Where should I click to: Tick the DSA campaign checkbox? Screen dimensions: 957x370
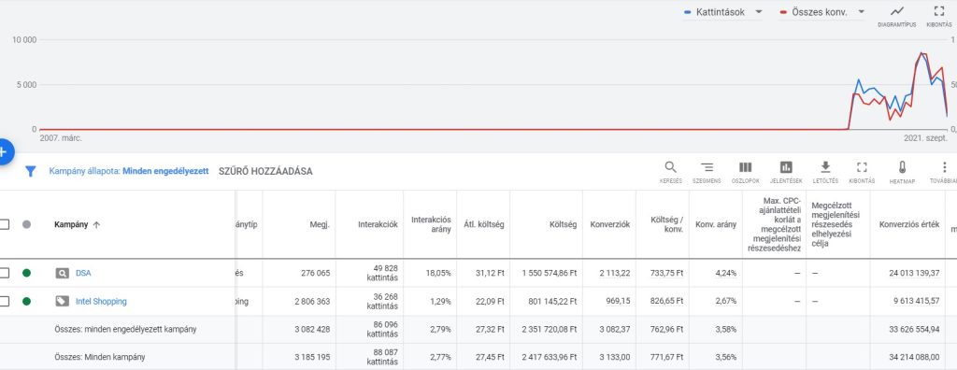[x=4, y=273]
